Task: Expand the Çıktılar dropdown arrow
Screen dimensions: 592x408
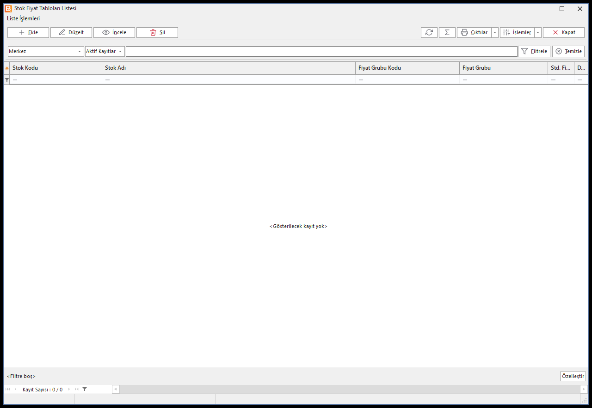Action: (495, 32)
